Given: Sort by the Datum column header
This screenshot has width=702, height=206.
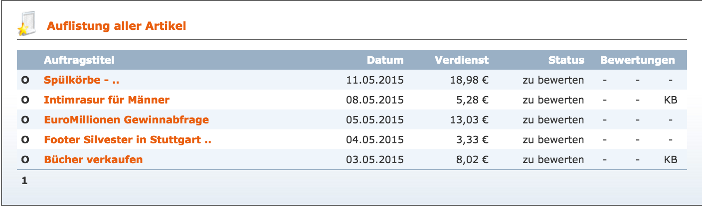Looking at the screenshot, I should (x=385, y=60).
